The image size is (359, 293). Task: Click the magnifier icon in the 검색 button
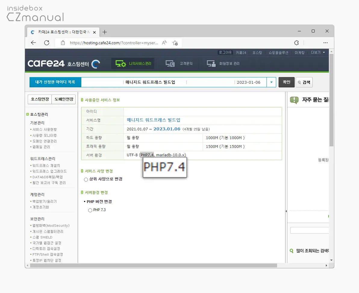(299, 83)
